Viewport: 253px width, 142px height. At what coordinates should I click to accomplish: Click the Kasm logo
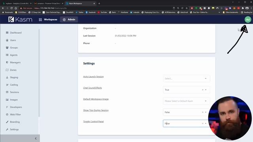click(20, 19)
